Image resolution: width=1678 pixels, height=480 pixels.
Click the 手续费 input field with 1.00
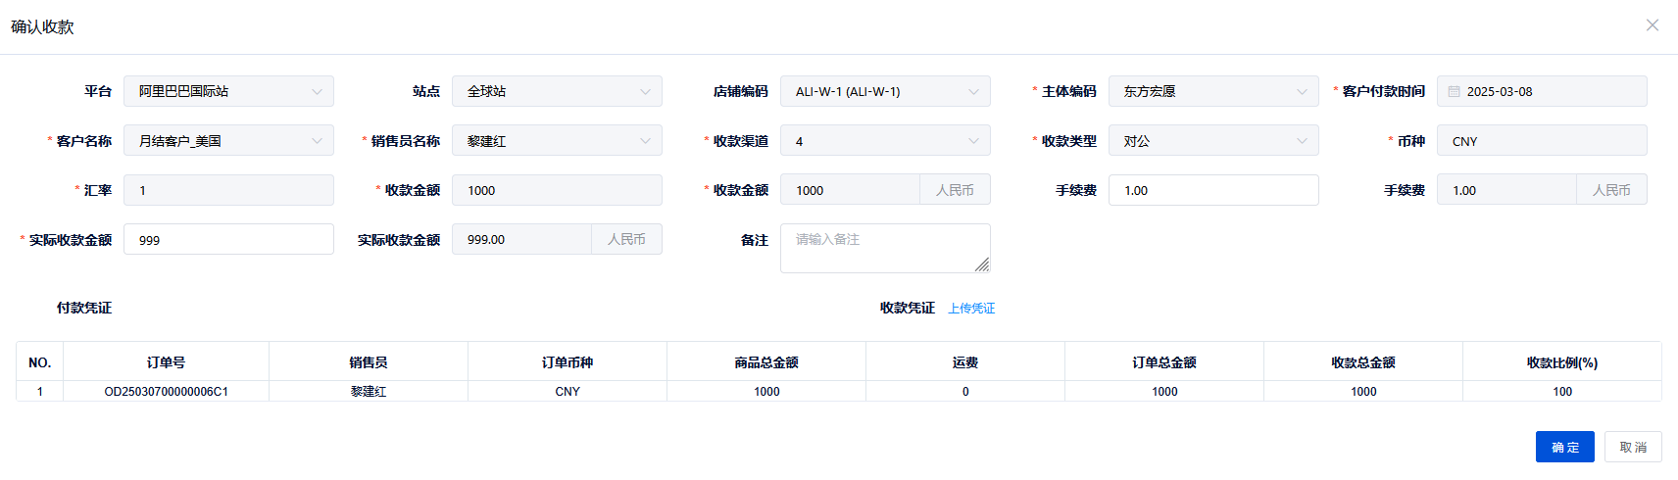pyautogui.click(x=1212, y=190)
